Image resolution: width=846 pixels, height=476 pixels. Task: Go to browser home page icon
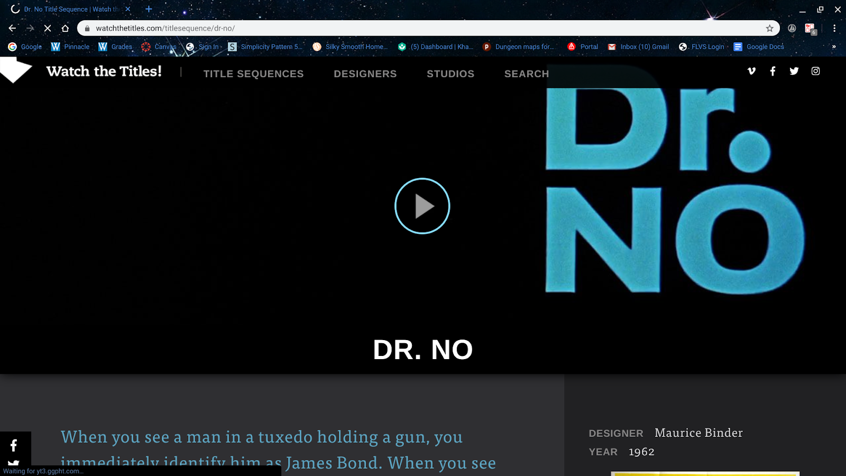[65, 28]
